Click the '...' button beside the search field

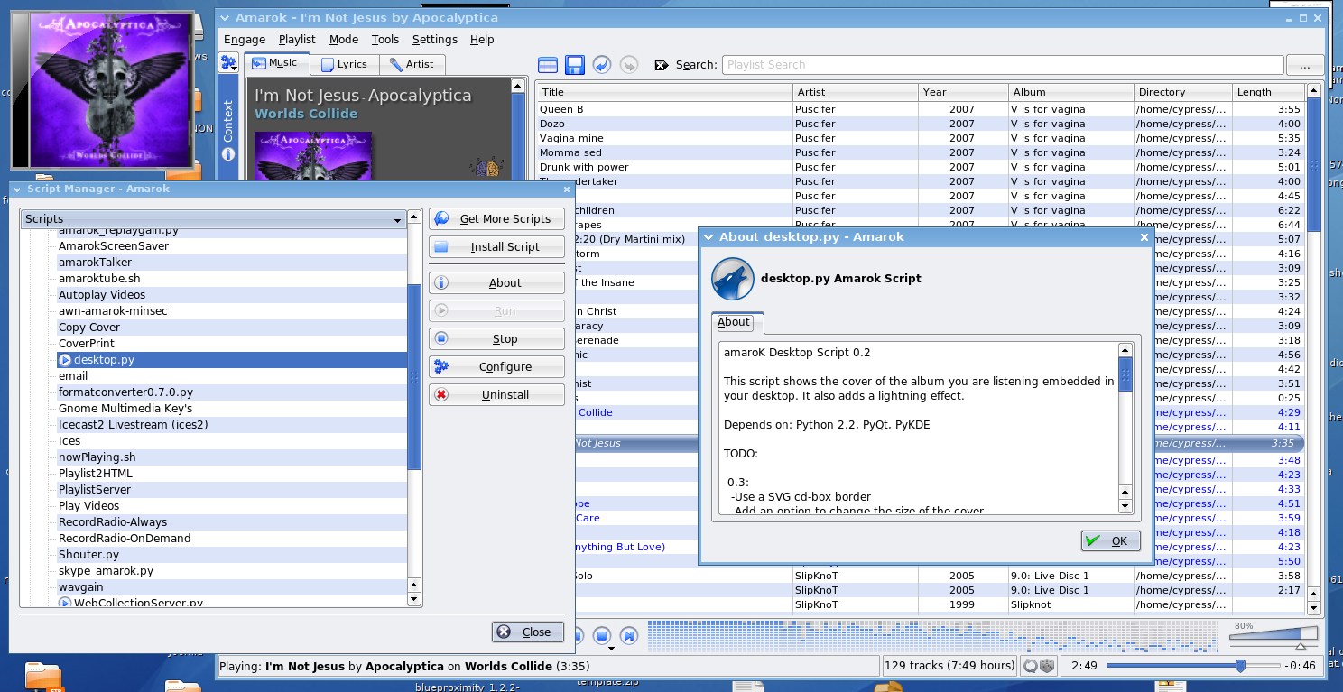click(x=1305, y=65)
